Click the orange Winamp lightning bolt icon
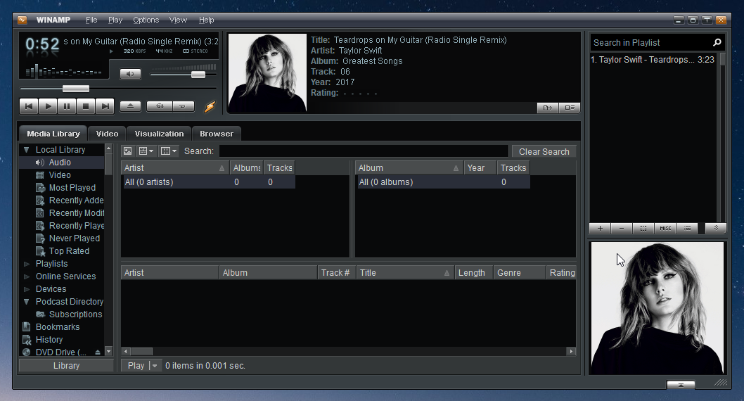 [x=210, y=107]
